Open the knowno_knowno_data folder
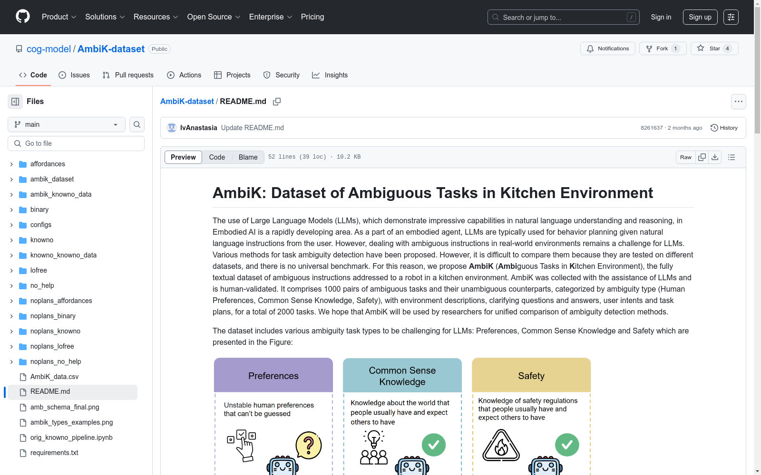Screen dimensions: 761x475 coord(63,256)
